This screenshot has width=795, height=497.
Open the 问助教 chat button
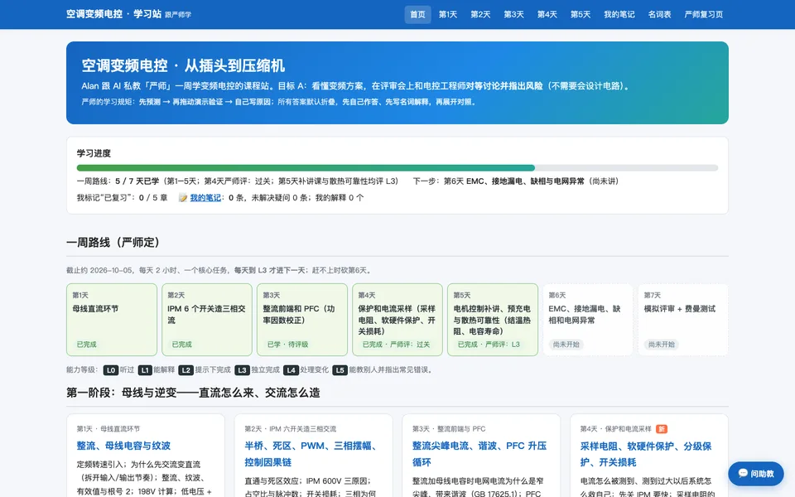tap(756, 474)
